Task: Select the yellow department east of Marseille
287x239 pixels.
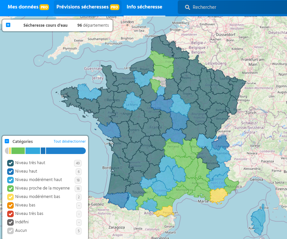Action: 219,196
